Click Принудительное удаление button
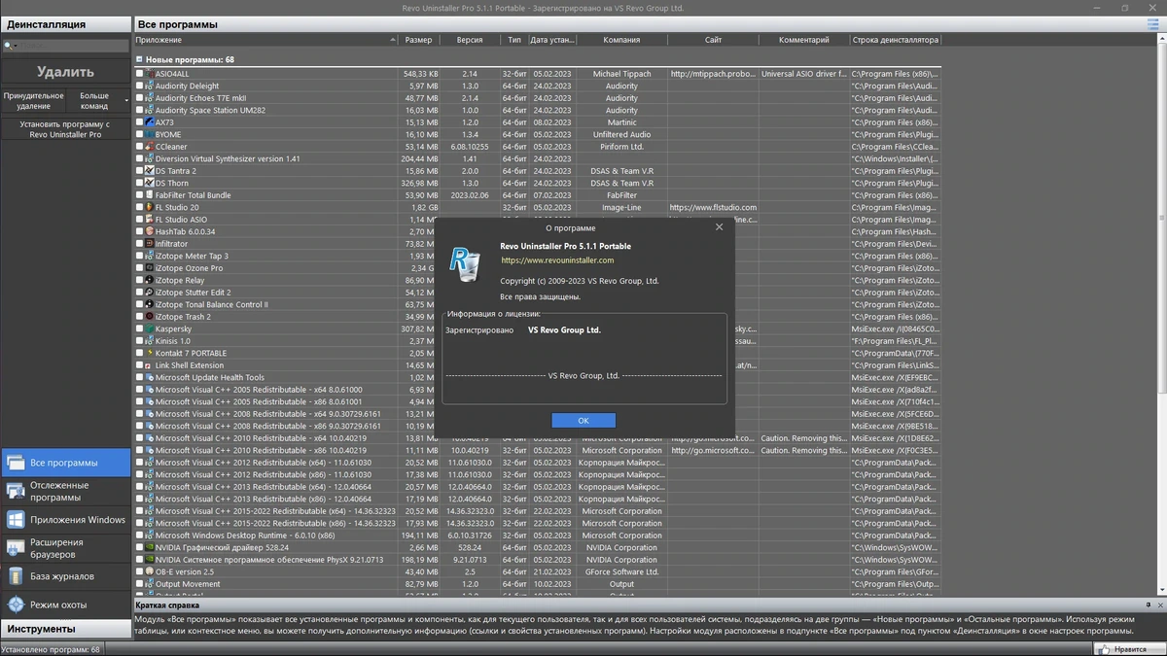The height and width of the screenshot is (656, 1167). point(34,100)
